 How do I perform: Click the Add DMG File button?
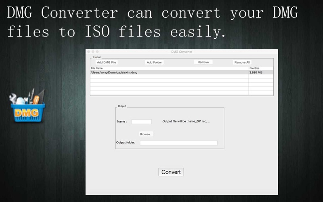(x=107, y=62)
